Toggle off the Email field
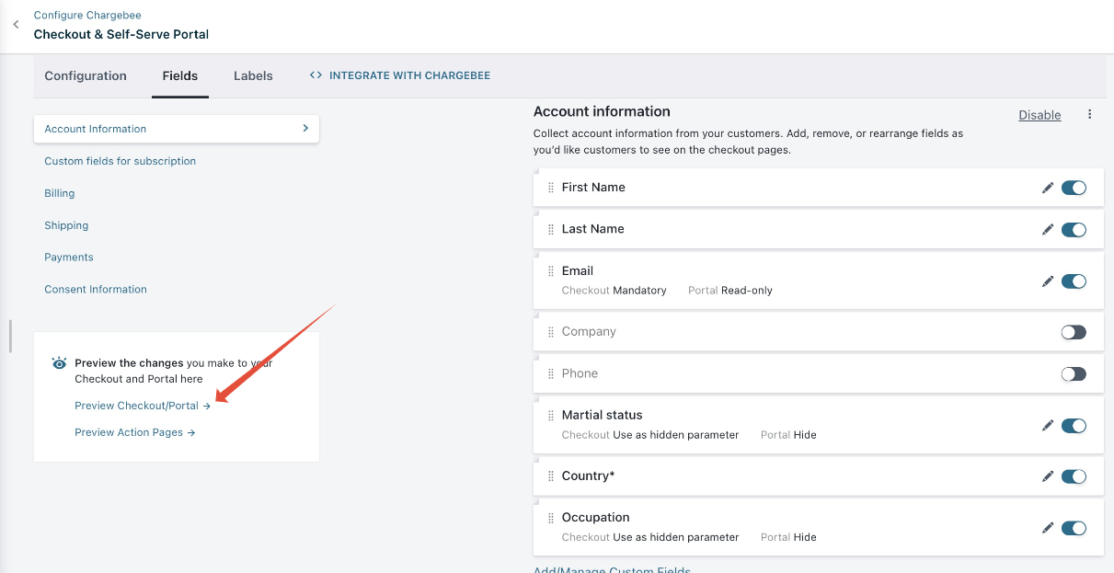 coord(1074,281)
